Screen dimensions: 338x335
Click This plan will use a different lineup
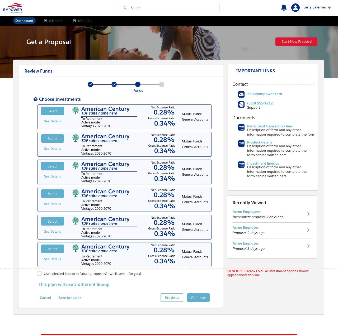tap(74, 285)
